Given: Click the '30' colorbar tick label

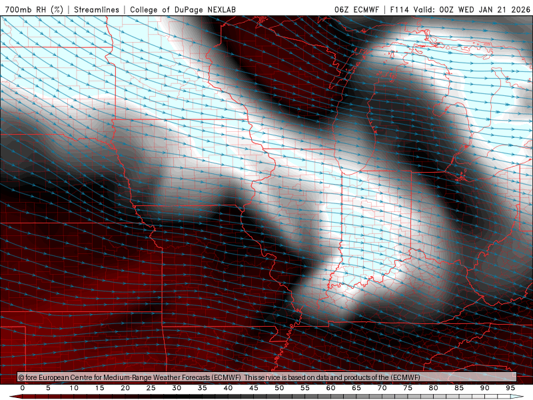Looking at the screenshot, I should [x=177, y=388].
